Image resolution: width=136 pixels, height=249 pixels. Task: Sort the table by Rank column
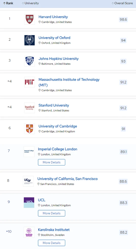click(8, 3)
